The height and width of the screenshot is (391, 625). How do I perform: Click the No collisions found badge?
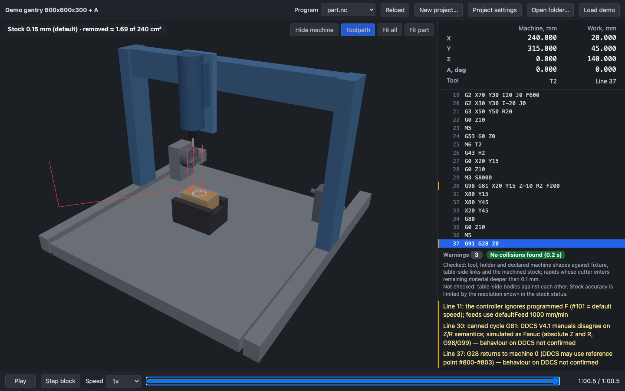click(x=526, y=255)
